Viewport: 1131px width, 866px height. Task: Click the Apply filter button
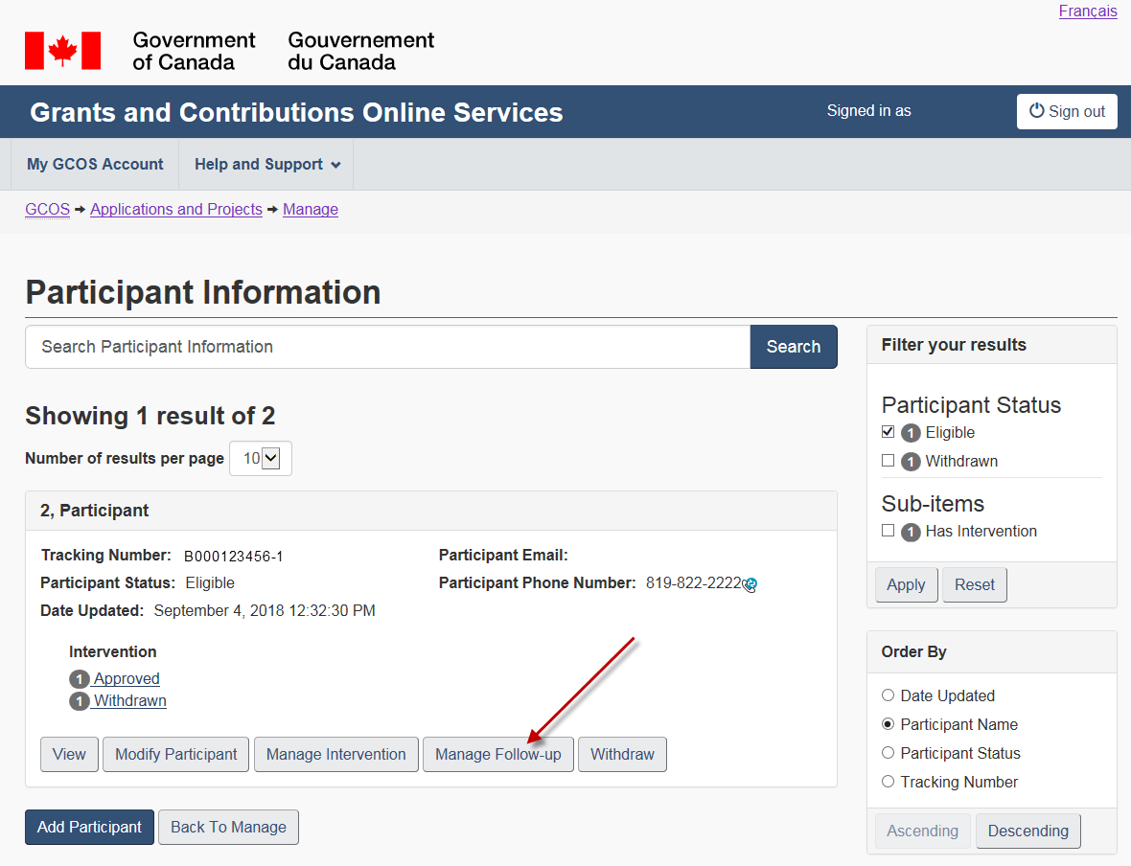tap(906, 584)
